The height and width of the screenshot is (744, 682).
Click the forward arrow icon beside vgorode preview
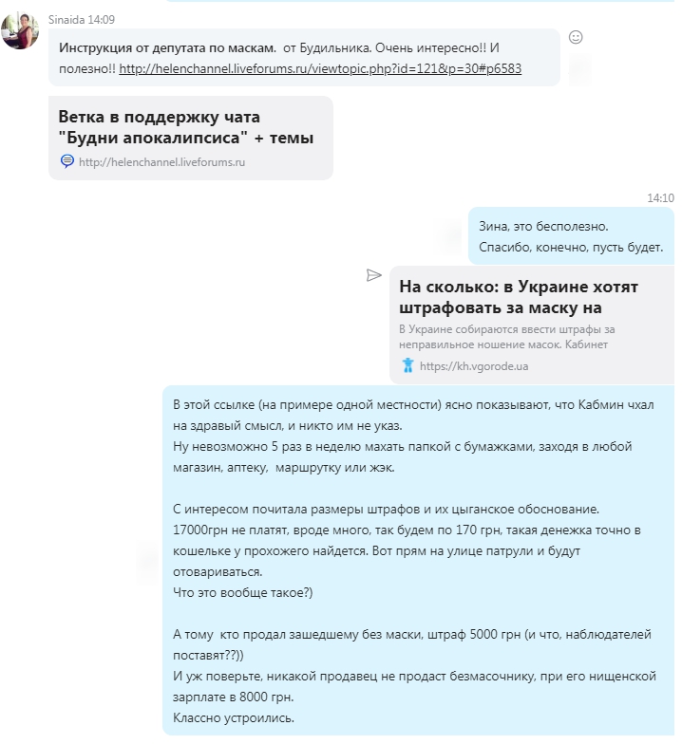[x=374, y=275]
